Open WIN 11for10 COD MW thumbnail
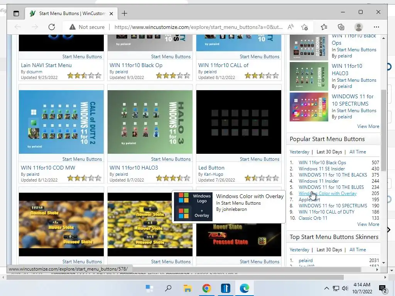Image resolution: width=395 pixels, height=296 pixels. [61, 122]
